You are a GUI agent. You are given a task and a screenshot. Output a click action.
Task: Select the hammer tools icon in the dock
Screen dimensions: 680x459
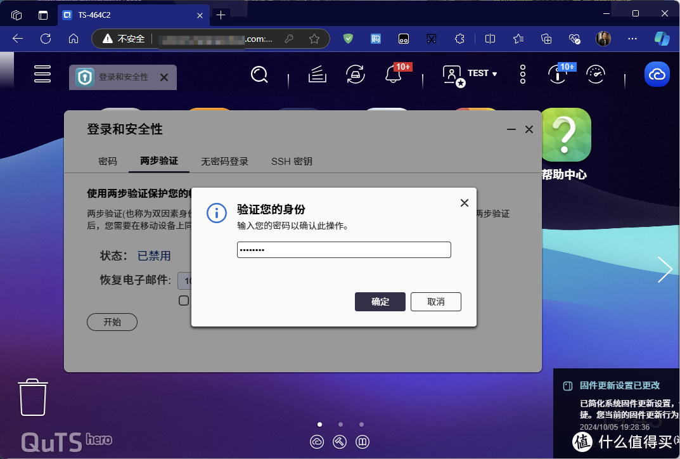click(340, 442)
